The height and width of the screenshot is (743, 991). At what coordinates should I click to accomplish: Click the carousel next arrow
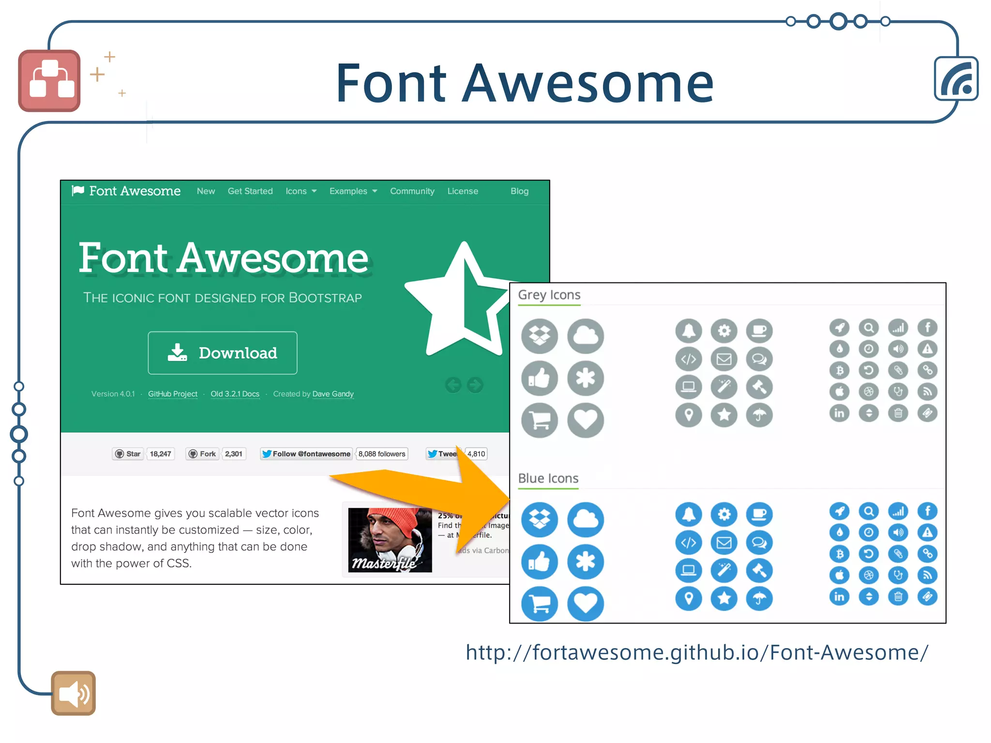[x=475, y=385]
